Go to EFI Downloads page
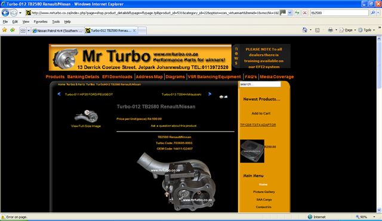This screenshot has height=221, width=382. pos(117,77)
